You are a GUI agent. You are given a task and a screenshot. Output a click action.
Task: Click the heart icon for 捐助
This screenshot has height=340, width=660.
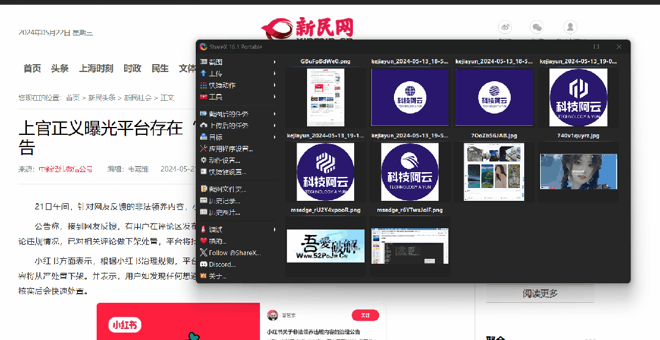(204, 241)
